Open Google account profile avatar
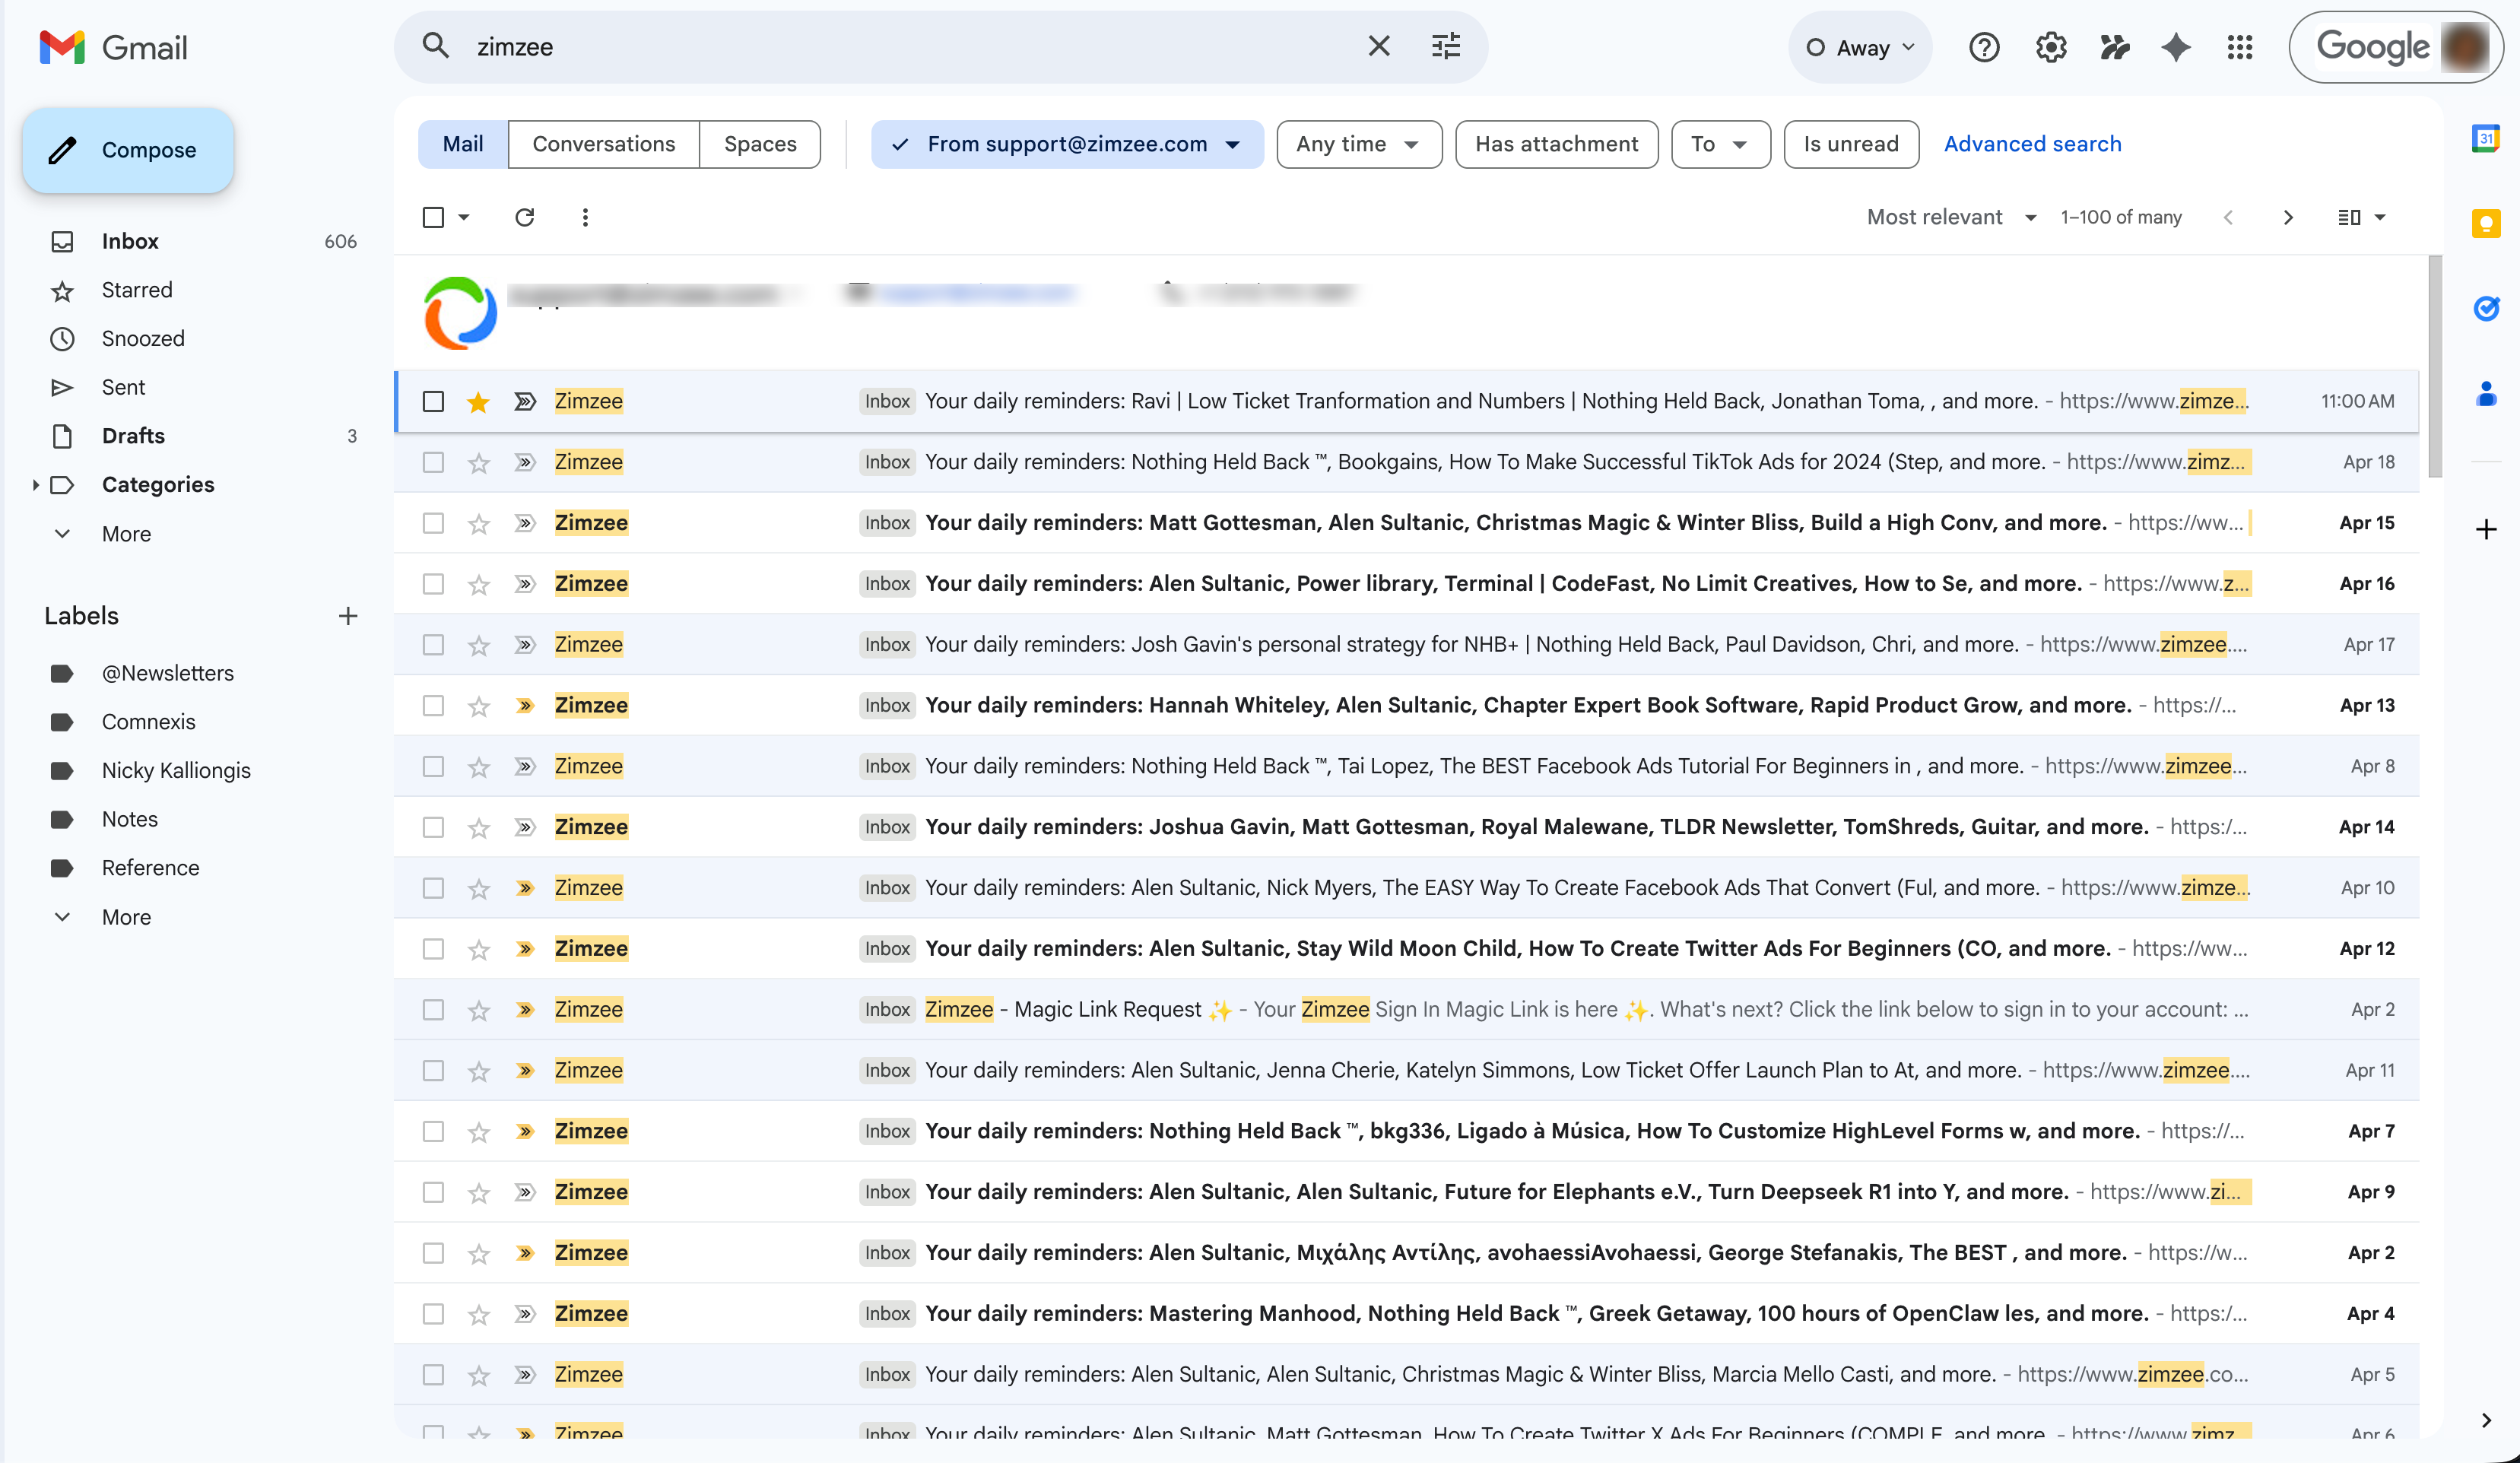The image size is (2520, 1463). click(2464, 47)
